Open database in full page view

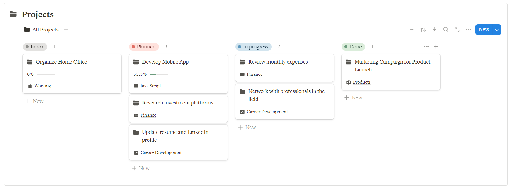click(457, 30)
